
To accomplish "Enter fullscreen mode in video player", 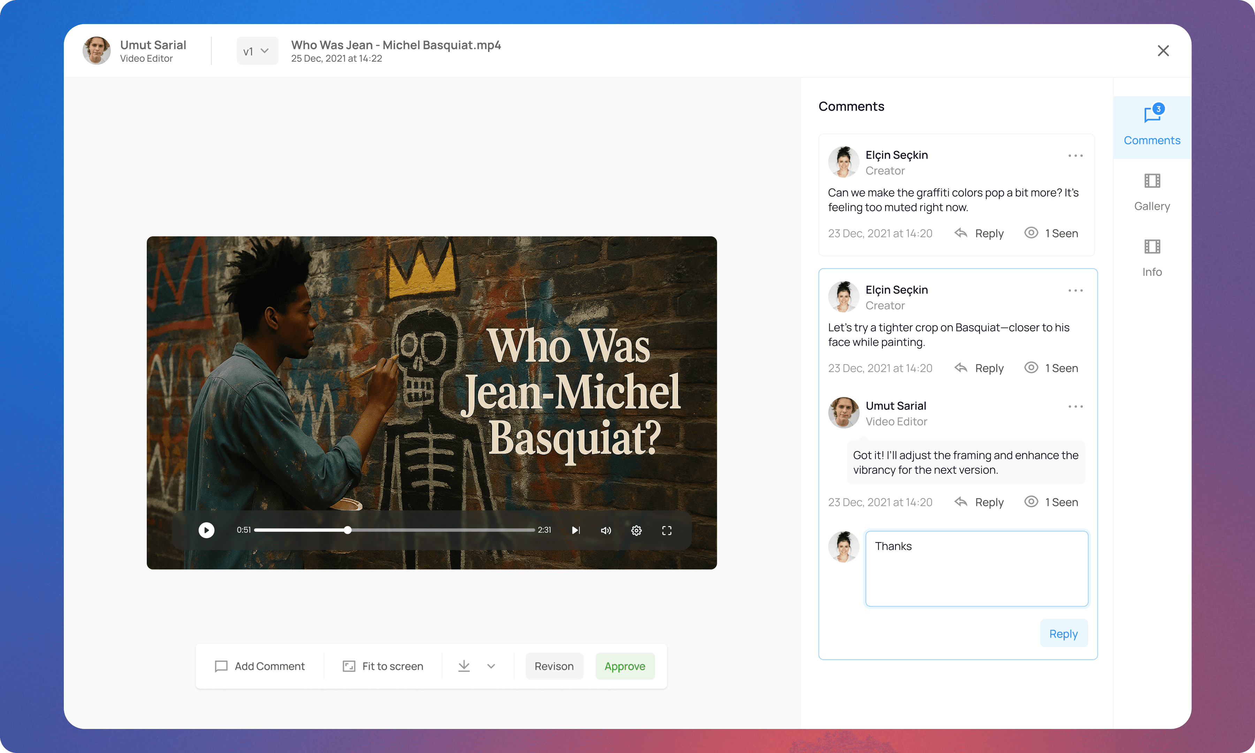I will point(667,530).
